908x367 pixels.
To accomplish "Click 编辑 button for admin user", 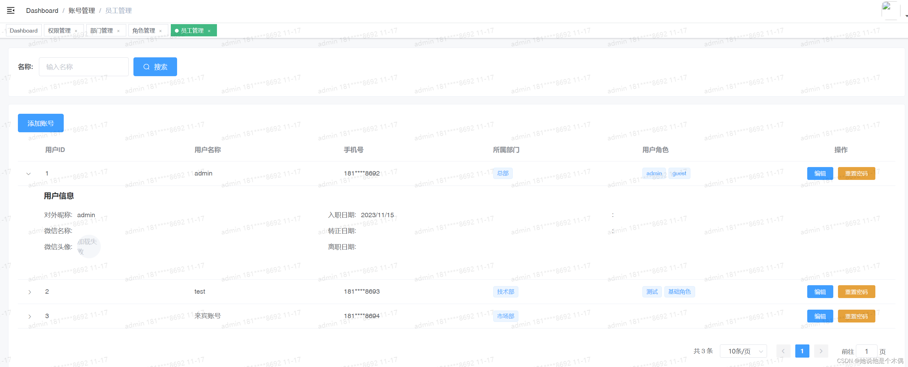I will [x=820, y=174].
